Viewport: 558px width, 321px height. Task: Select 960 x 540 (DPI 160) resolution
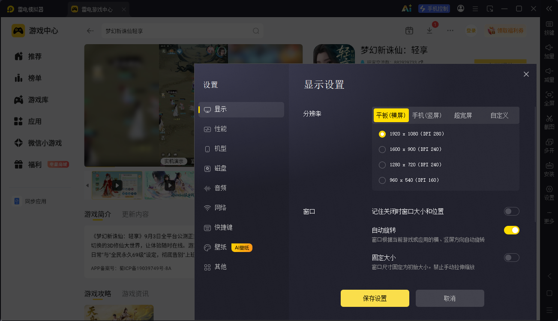click(382, 180)
